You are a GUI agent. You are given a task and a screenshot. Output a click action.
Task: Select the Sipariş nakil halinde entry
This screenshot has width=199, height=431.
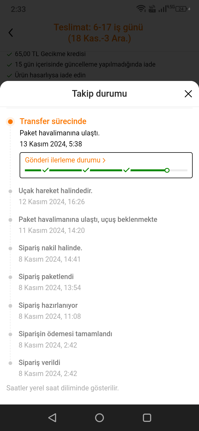(50, 248)
